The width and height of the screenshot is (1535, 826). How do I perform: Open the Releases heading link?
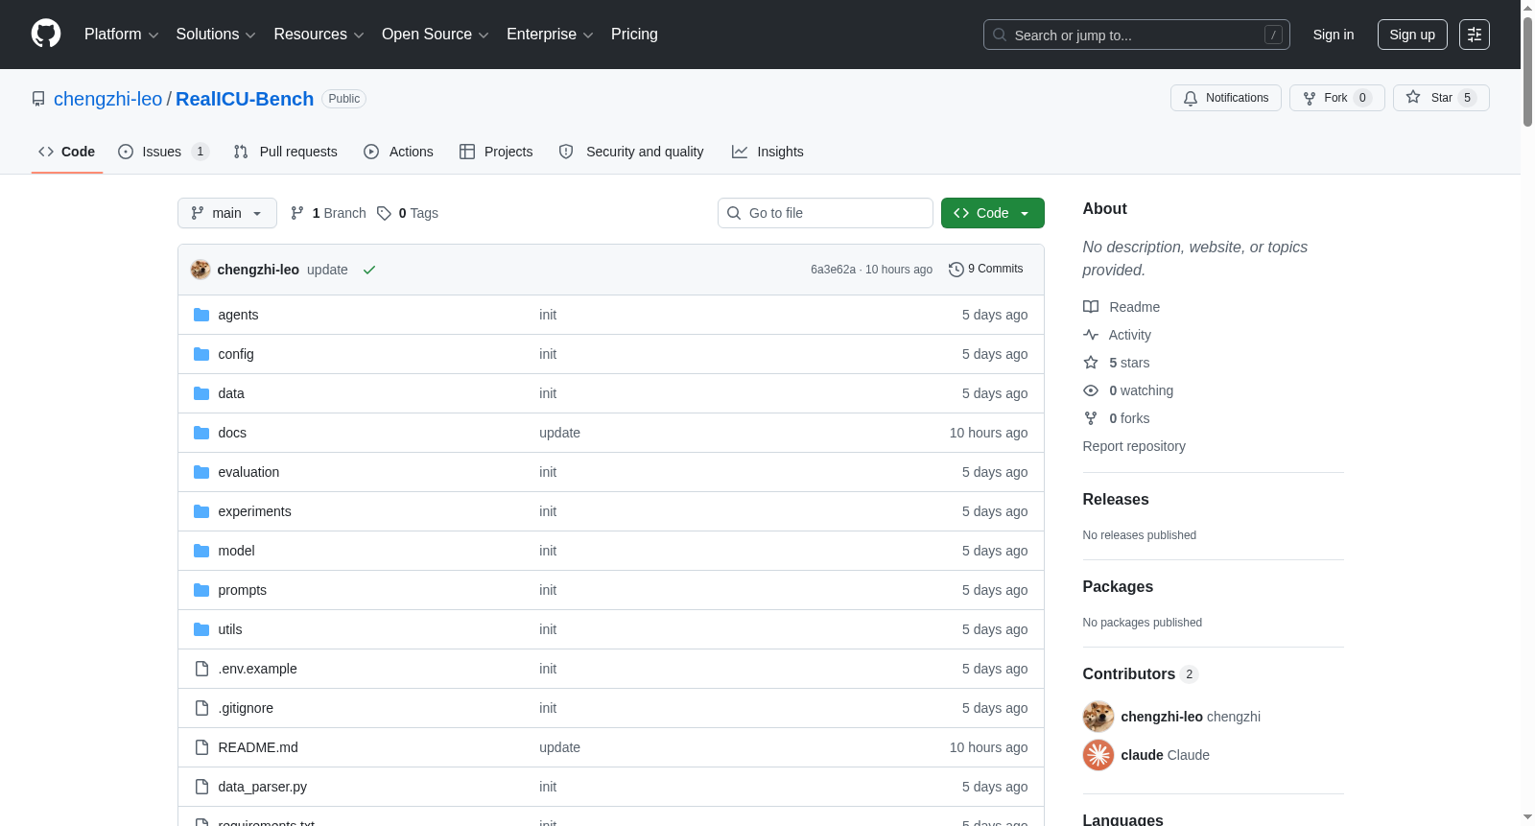tap(1116, 500)
